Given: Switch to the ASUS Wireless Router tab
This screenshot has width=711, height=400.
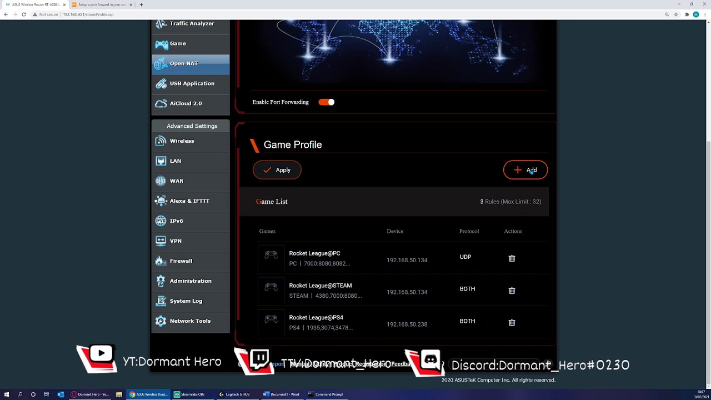Looking at the screenshot, I should (36, 4).
